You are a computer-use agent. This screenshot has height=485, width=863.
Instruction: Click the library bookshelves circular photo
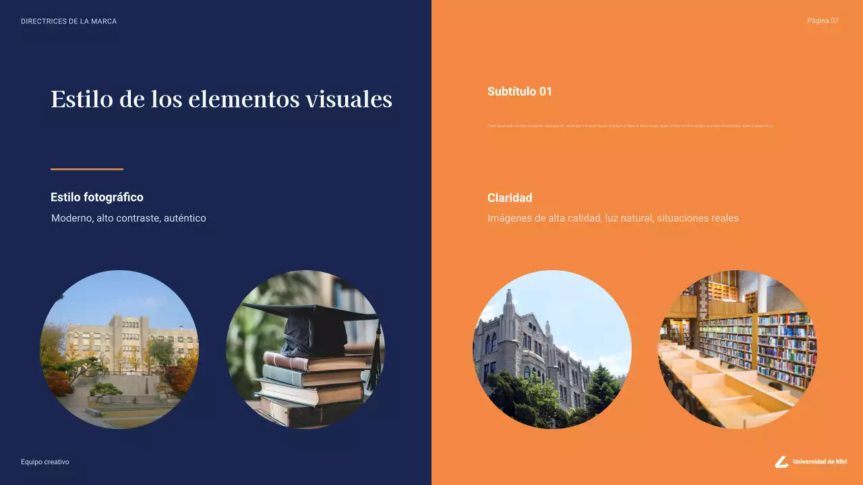[x=738, y=350]
